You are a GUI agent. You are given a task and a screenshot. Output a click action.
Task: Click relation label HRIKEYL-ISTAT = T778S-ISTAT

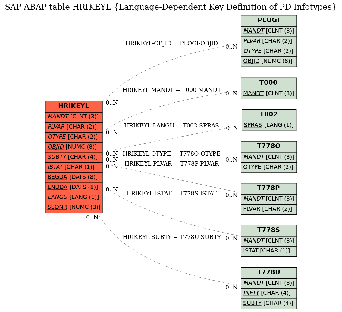tap(171, 194)
